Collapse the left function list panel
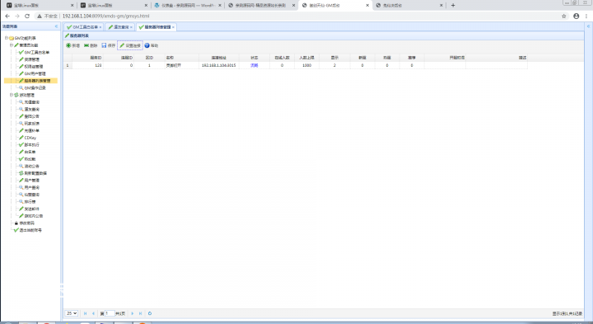This screenshot has width=593, height=324. click(56, 26)
